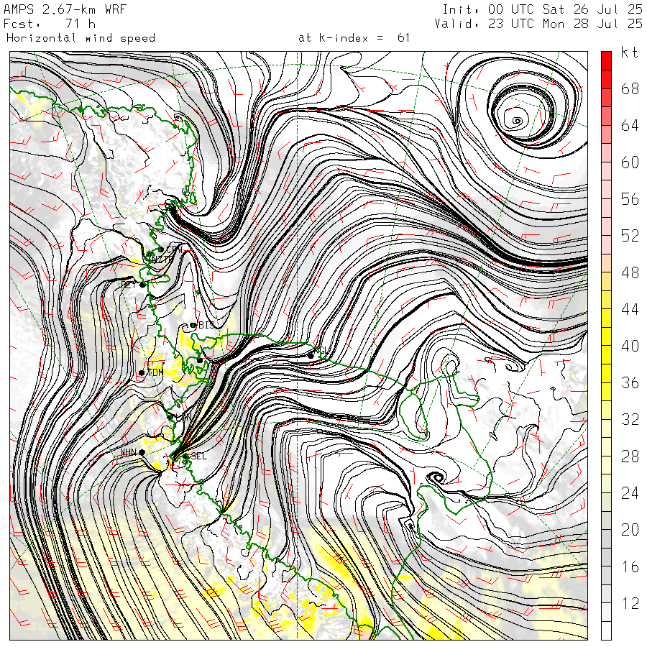Viewport: 647px width, 647px height.
Task: Select the "at k-index = 61" level text
Action: click(354, 38)
